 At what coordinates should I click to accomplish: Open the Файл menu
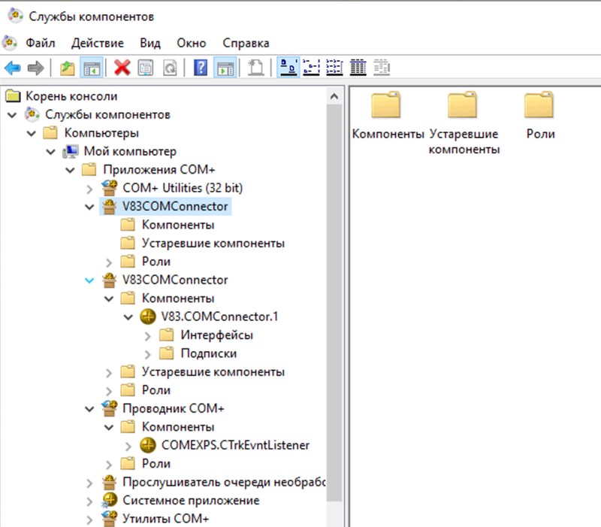[x=41, y=43]
